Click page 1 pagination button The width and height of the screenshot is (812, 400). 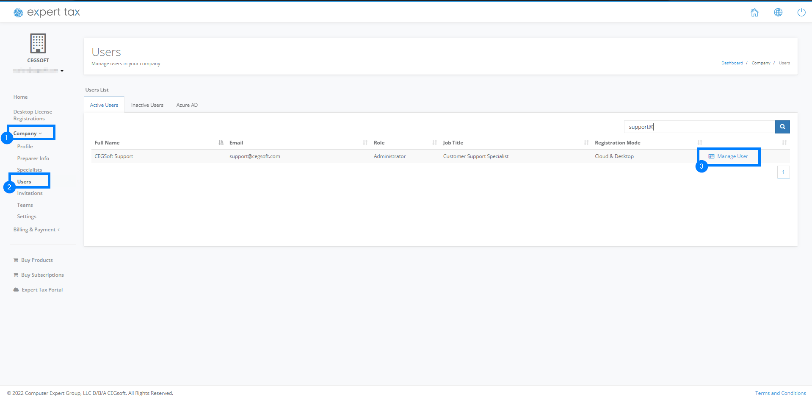783,172
